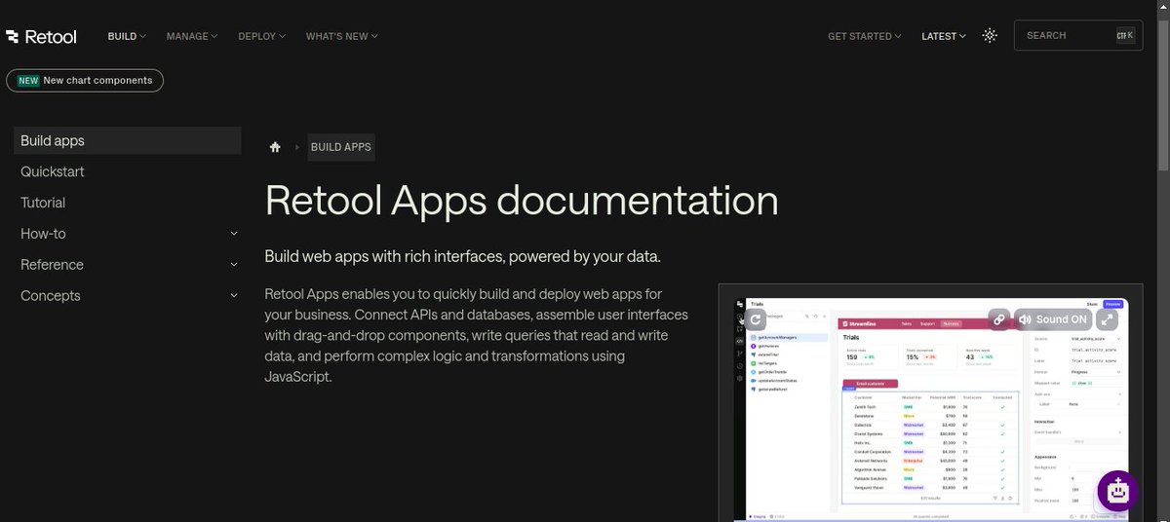
Task: Expand the How-to section chevron
Action: (234, 234)
